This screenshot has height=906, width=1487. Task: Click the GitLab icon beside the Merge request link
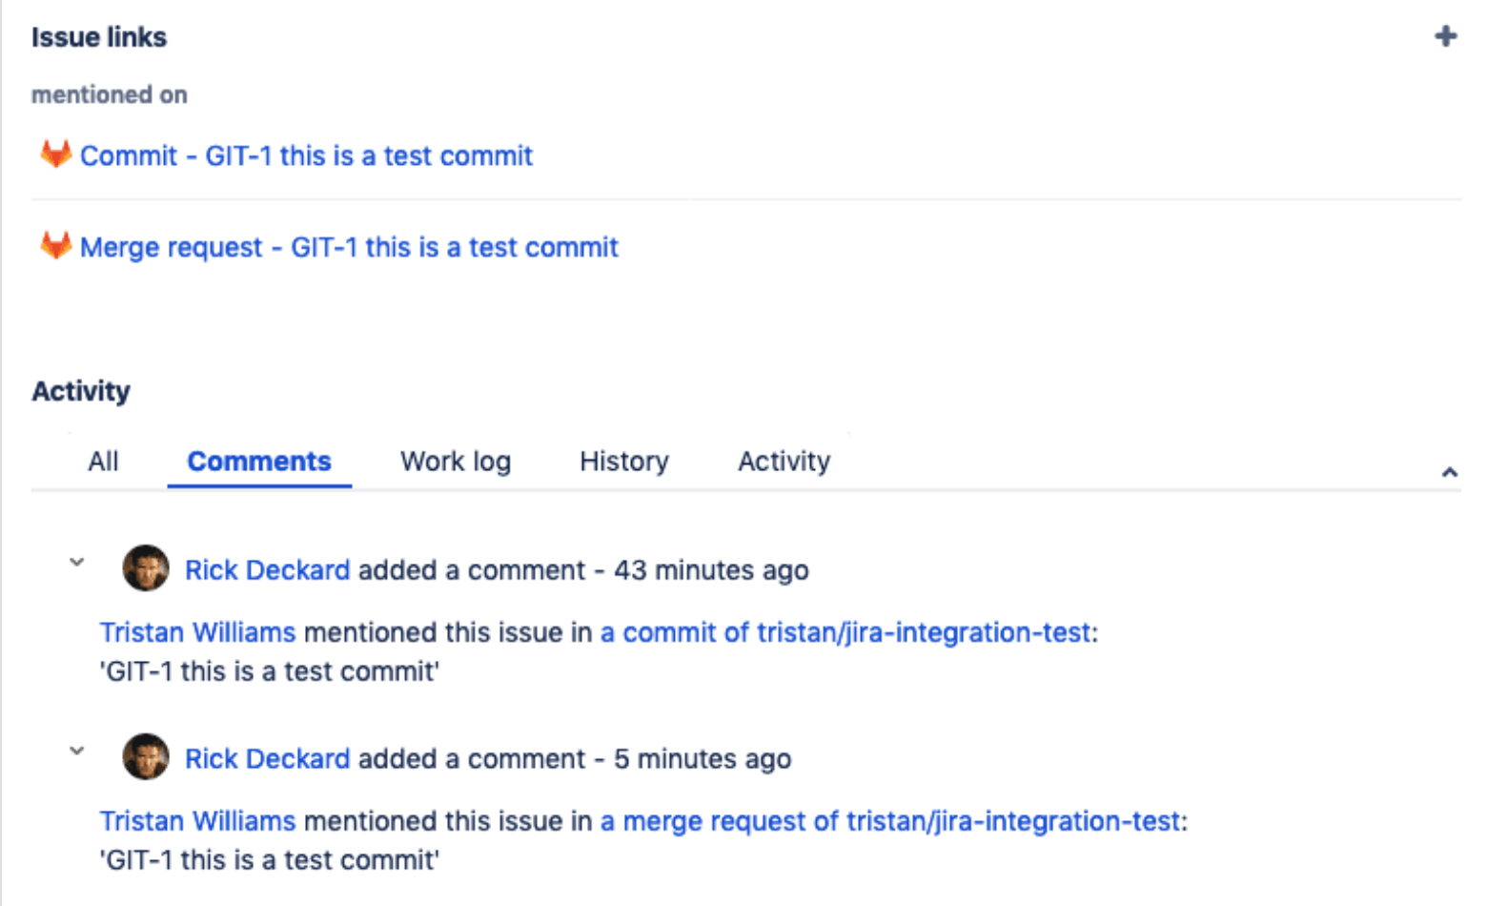56,246
